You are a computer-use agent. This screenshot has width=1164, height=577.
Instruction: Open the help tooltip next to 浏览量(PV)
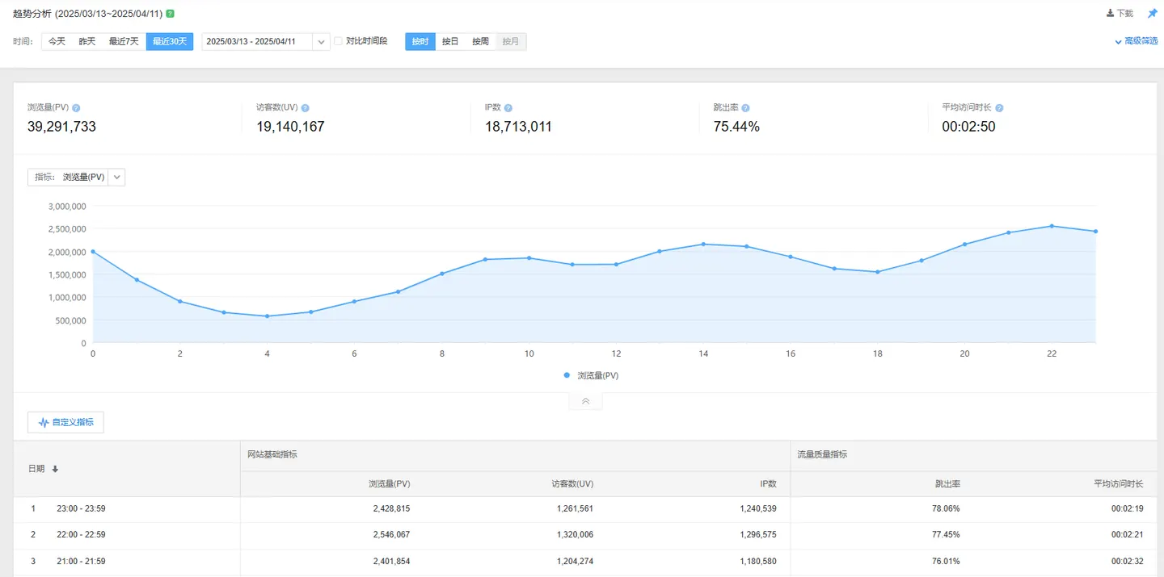pos(76,108)
